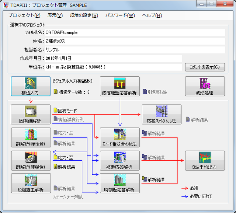
Task: Click 解析結果 icon beside 静解析(弾性域)
Action: tap(56, 143)
